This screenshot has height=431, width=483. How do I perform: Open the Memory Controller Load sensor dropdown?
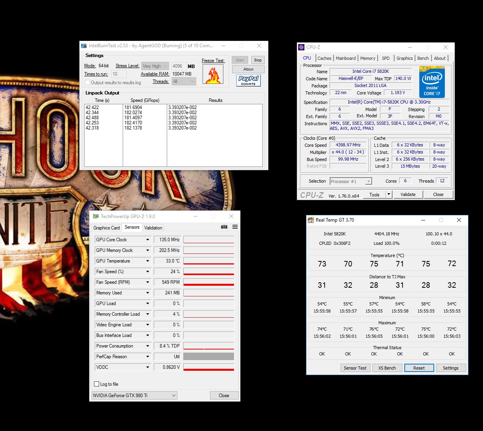click(148, 314)
